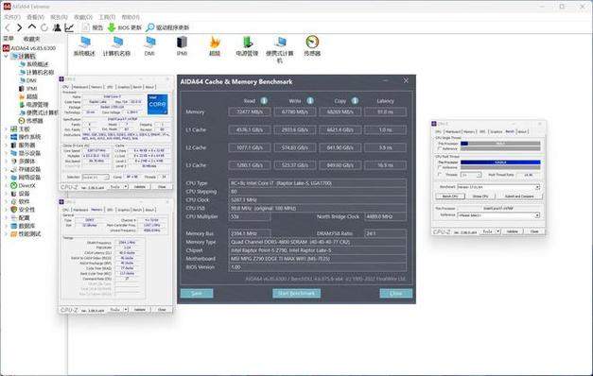Open the 计算机名称 icon in main pane

(117, 46)
